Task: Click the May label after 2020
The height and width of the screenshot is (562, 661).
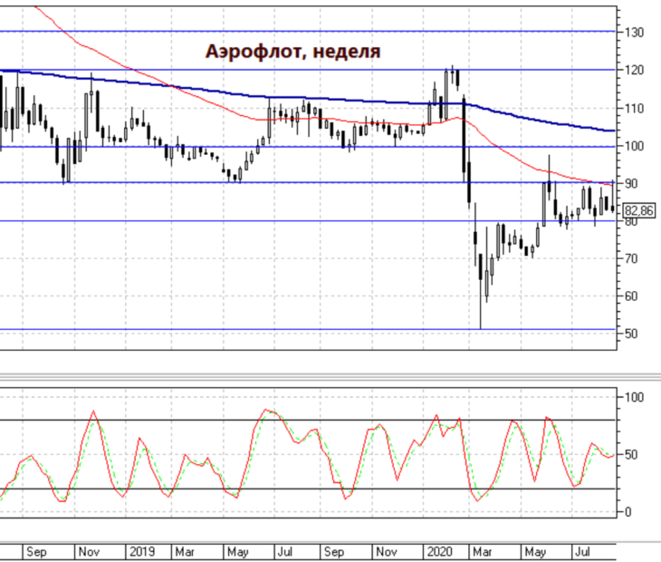Action: 535,552
